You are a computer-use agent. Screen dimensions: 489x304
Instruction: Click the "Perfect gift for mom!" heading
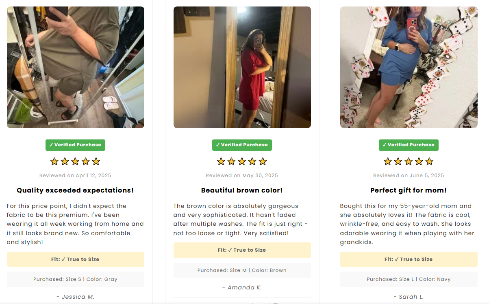coord(409,191)
